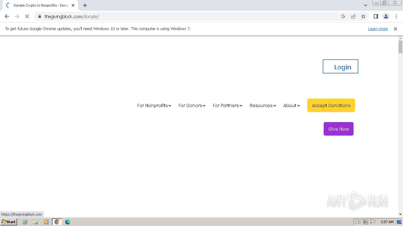The width and height of the screenshot is (403, 226).
Task: Open the tab search chevron
Action: [366, 5]
